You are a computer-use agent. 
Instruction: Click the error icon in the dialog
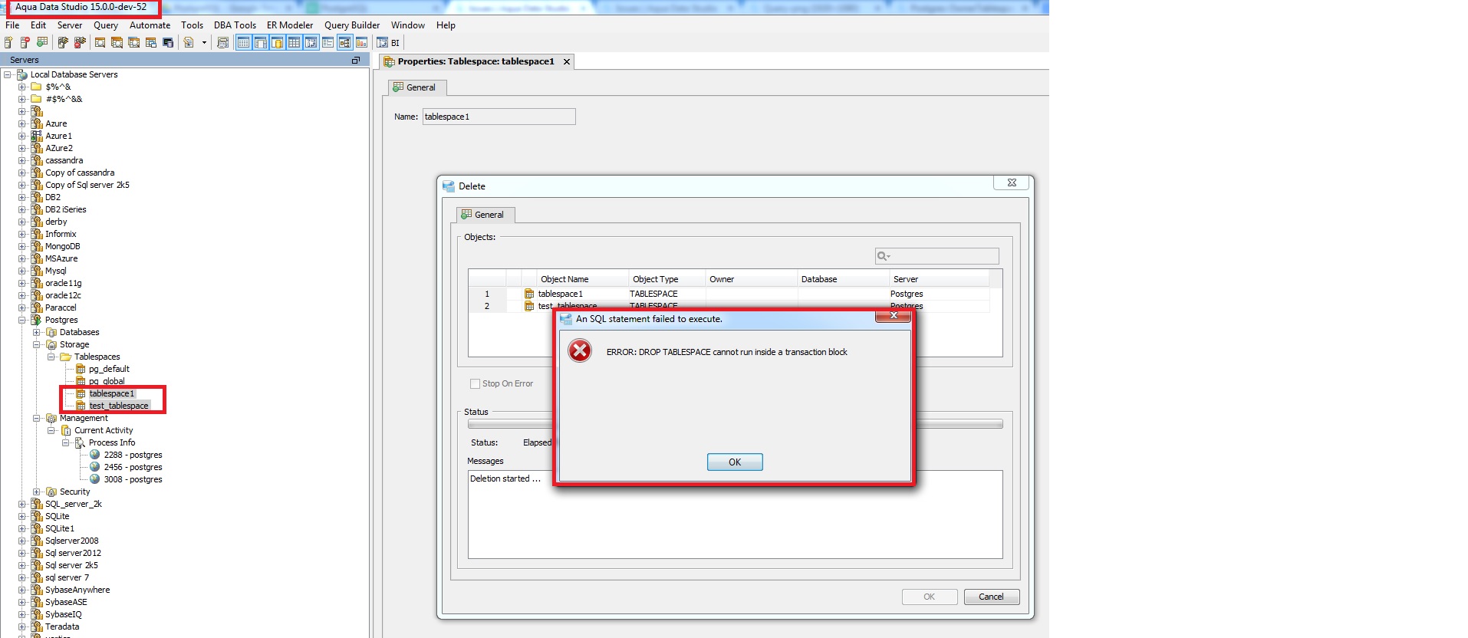click(580, 351)
